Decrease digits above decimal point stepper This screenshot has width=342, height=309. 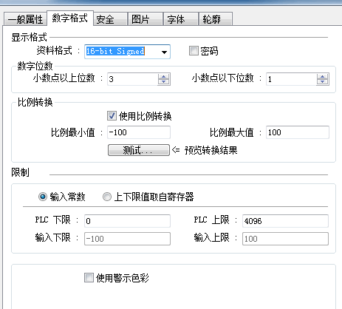(164, 82)
